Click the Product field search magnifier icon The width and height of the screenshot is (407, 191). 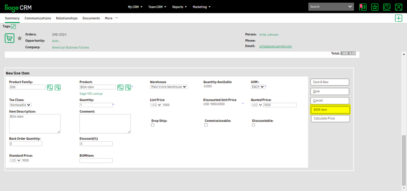[x=120, y=87]
